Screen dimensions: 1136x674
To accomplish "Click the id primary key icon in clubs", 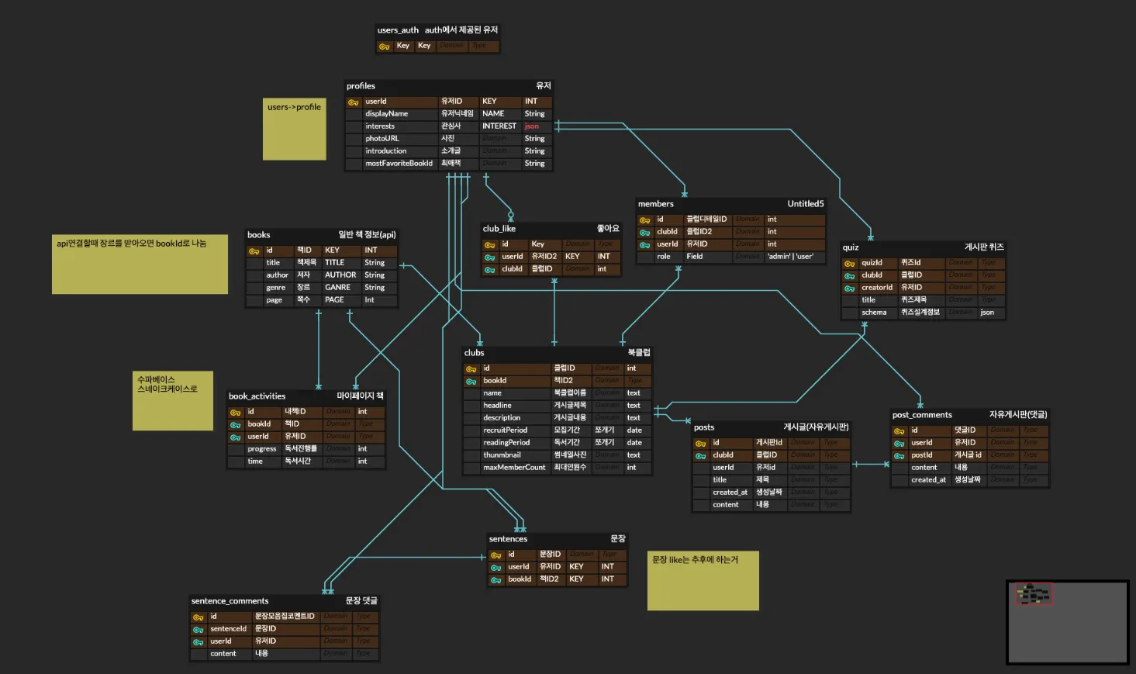I will pyautogui.click(x=471, y=369).
